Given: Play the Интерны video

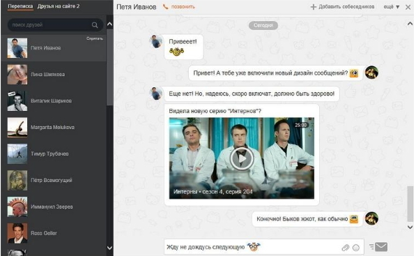Looking at the screenshot, I should (x=242, y=158).
